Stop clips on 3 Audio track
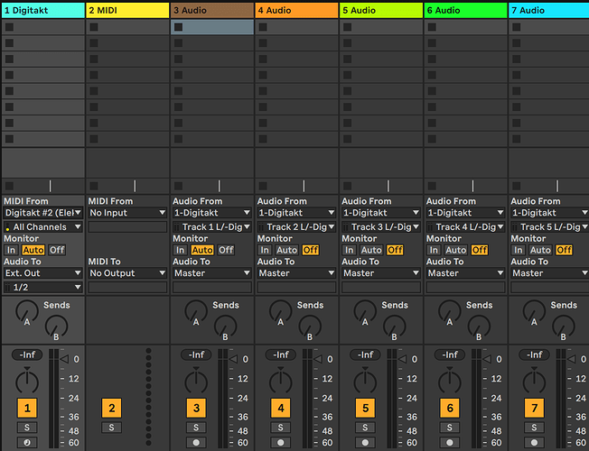This screenshot has width=589, height=451. pos(179,186)
